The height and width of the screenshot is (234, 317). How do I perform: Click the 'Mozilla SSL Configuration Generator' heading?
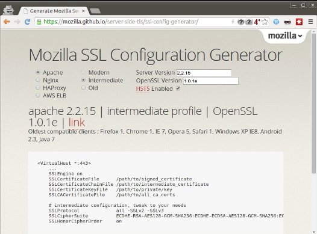click(155, 55)
